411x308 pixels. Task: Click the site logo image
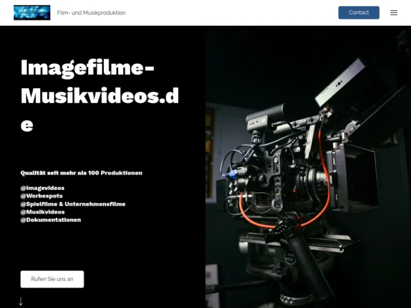tap(32, 13)
